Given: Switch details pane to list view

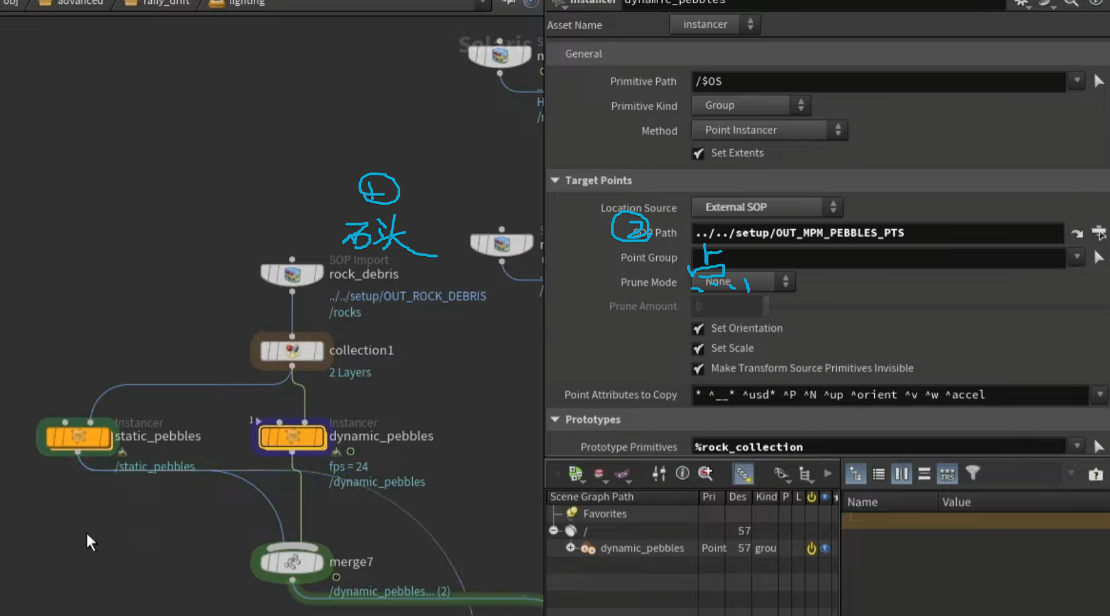Looking at the screenshot, I should (x=879, y=474).
